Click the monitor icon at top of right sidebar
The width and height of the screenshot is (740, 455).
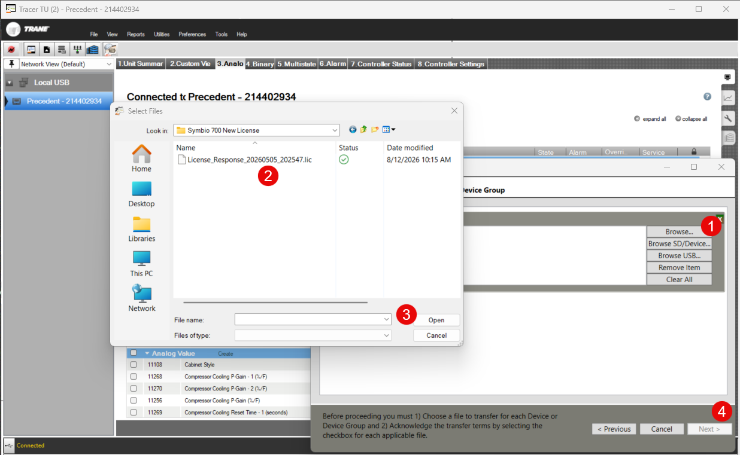coord(727,77)
